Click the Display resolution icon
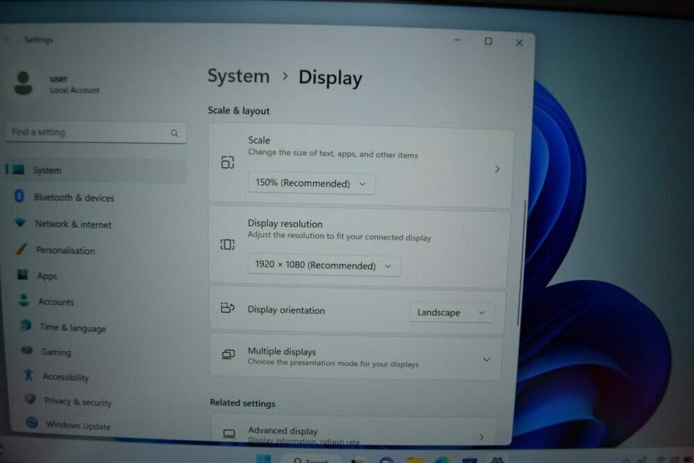694x463 pixels. point(228,244)
